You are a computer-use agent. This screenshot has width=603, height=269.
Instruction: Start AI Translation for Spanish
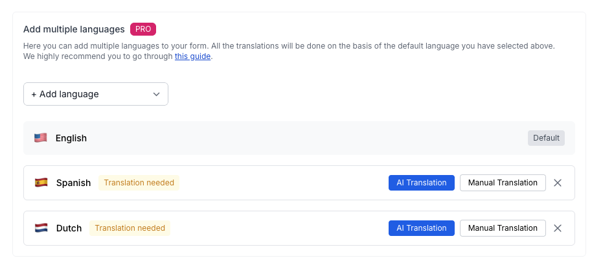[422, 183]
